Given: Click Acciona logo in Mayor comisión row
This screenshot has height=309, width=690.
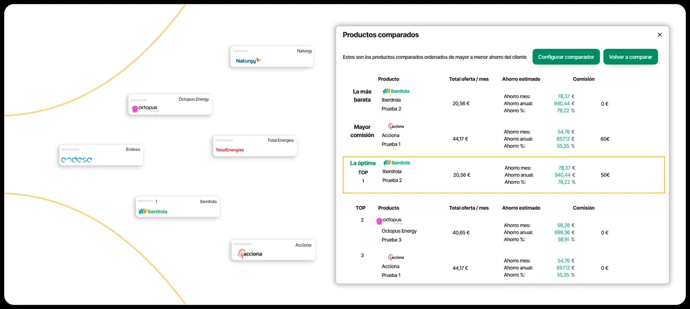Looking at the screenshot, I should tap(396, 126).
